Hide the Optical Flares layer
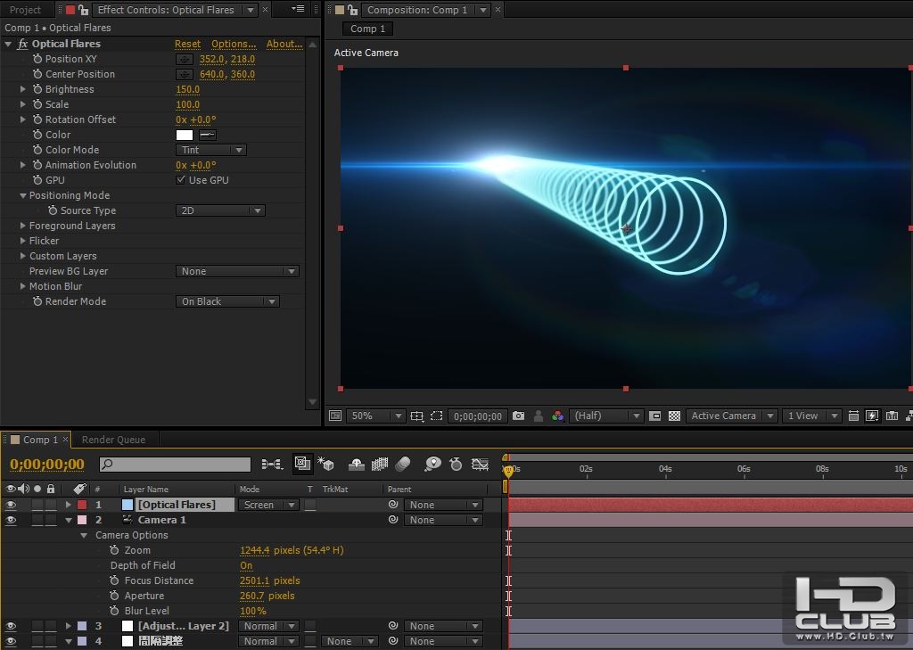This screenshot has height=650, width=913. tap(11, 505)
